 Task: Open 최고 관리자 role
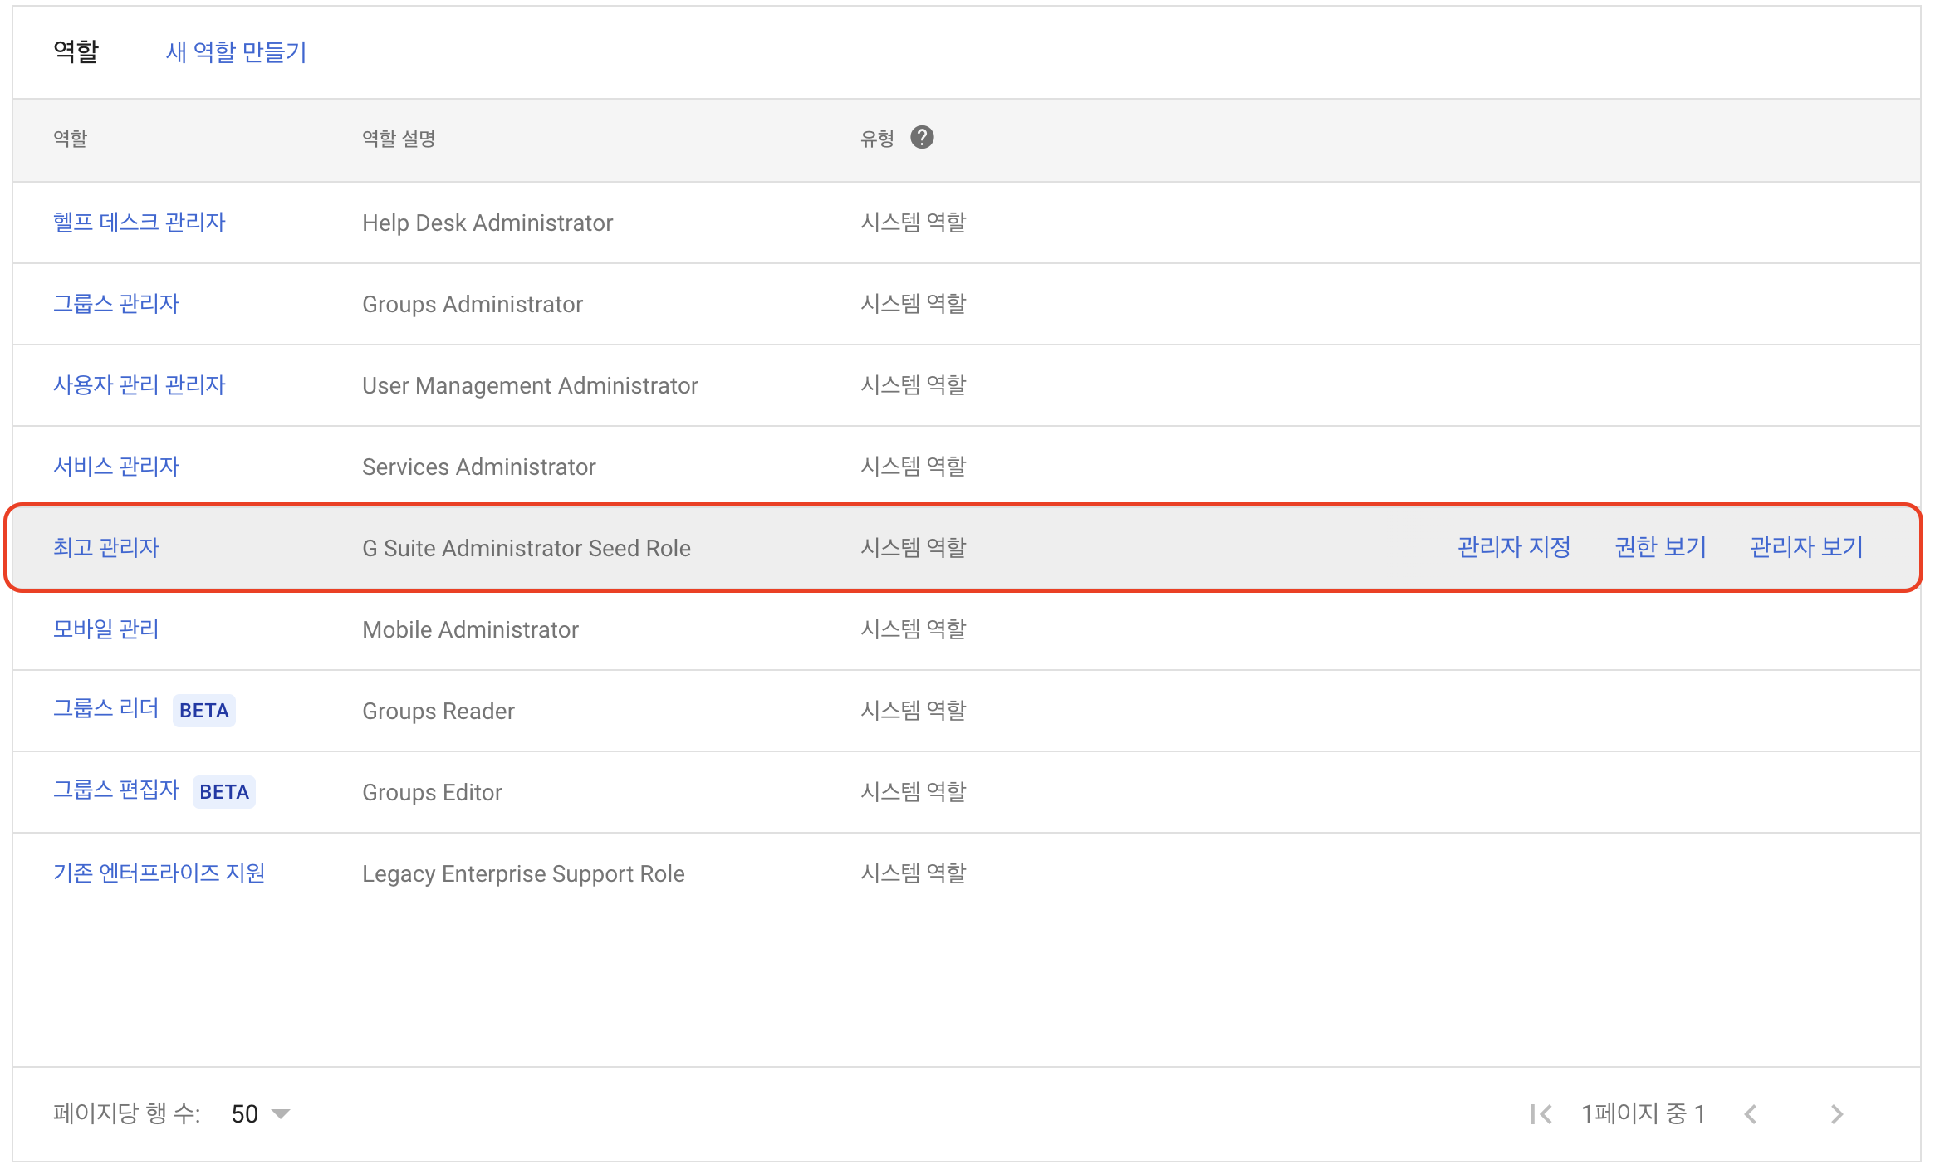[x=105, y=548]
